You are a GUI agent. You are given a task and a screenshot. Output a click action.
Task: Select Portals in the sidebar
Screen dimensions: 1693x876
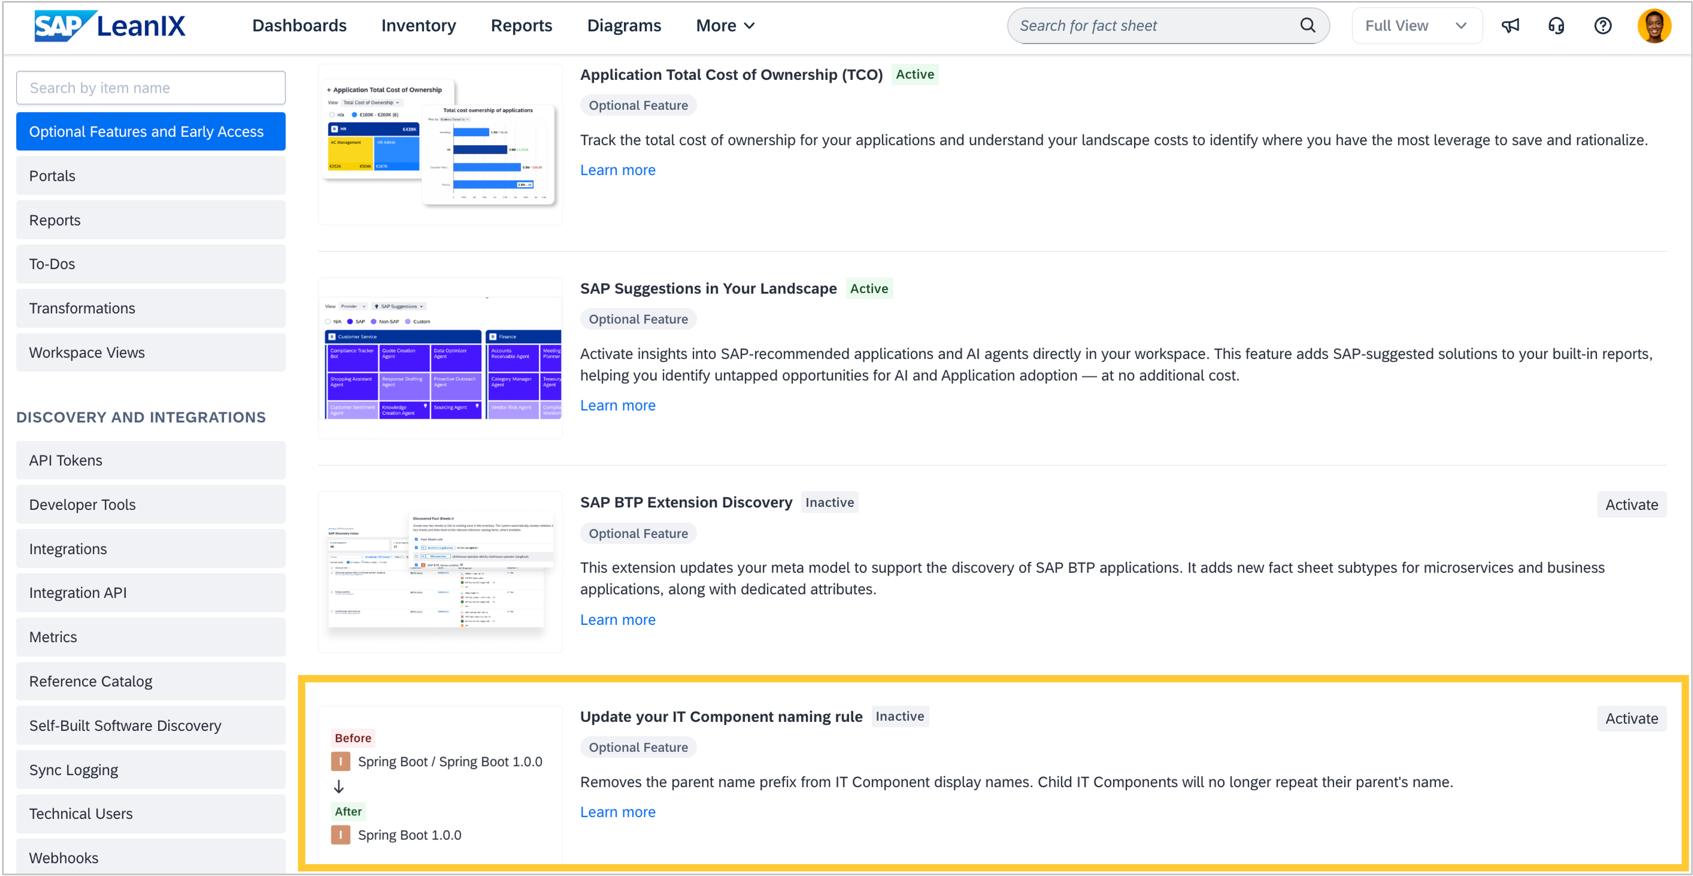tap(150, 176)
